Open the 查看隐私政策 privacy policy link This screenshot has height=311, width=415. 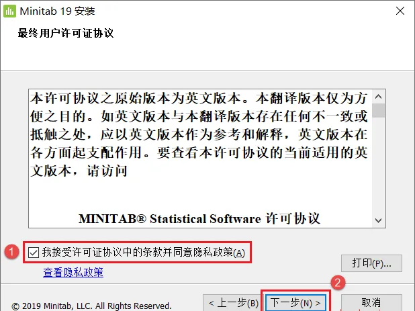click(x=73, y=272)
